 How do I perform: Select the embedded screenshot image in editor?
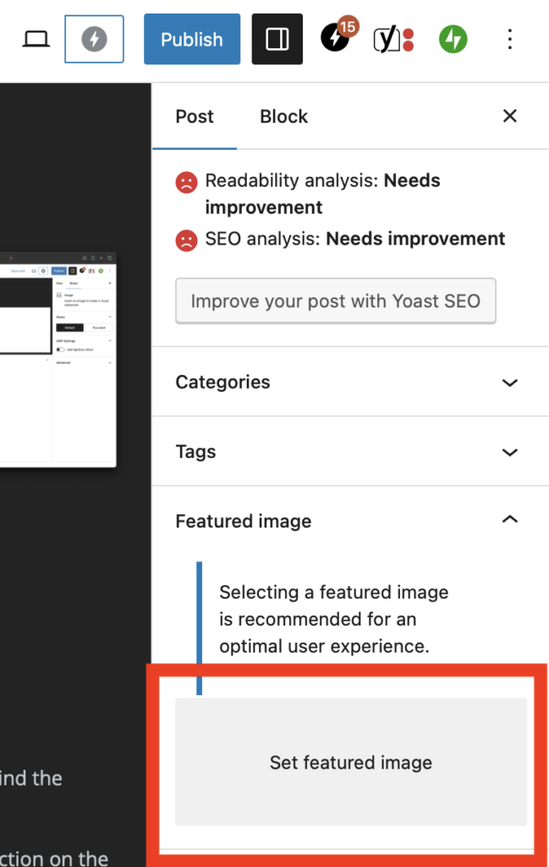tap(58, 359)
